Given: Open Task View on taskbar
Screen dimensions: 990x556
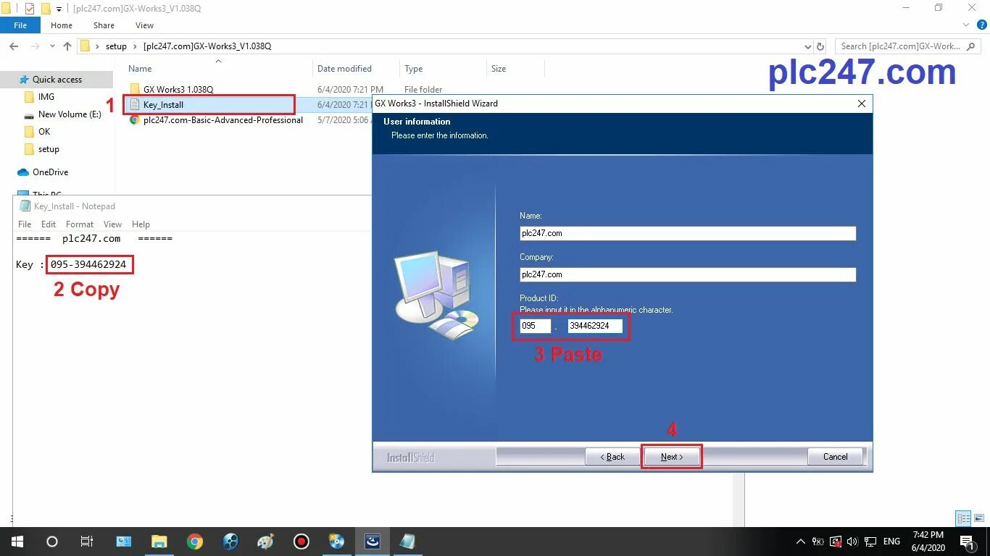Looking at the screenshot, I should [87, 542].
